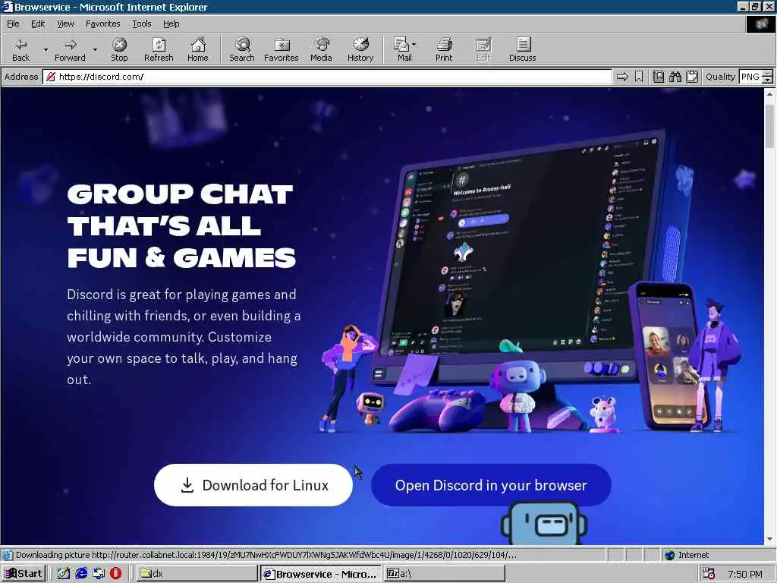Click the vertical scrollbar thumb
The height and width of the screenshot is (583, 777).
tap(769, 126)
